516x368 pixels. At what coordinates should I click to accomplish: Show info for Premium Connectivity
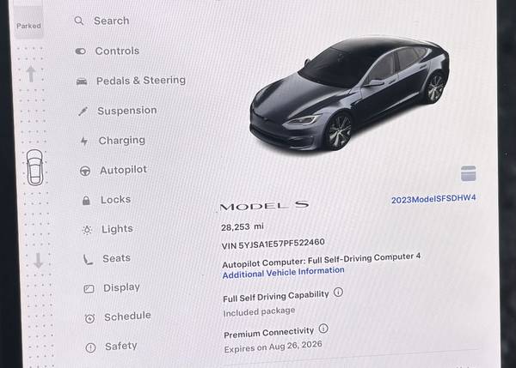[x=323, y=329]
